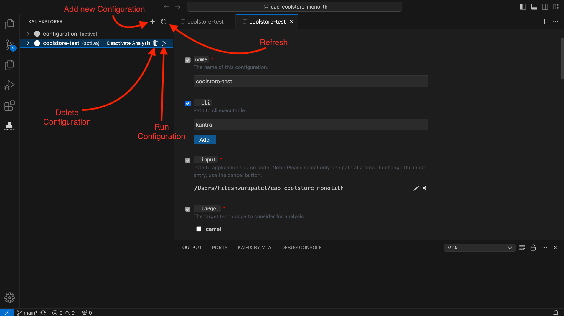The height and width of the screenshot is (316, 564).
Task: Go back with the navigation arrow
Action: 167,6
